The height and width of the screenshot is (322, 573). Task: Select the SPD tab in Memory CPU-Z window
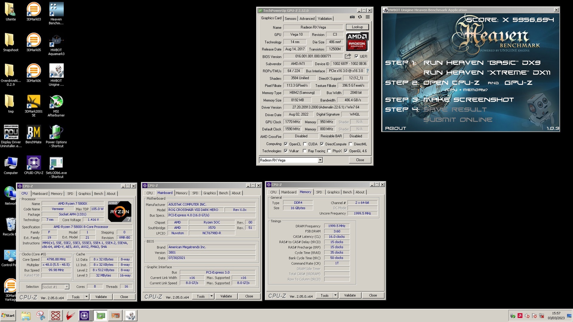point(319,192)
